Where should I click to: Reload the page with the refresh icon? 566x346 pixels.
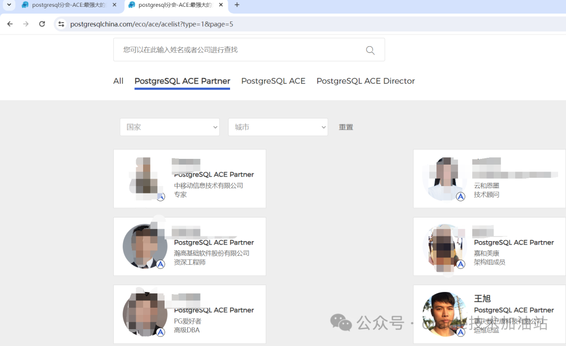[x=42, y=24]
